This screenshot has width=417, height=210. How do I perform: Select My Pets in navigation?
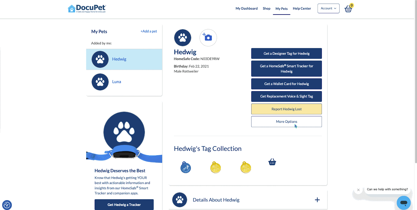click(x=281, y=9)
